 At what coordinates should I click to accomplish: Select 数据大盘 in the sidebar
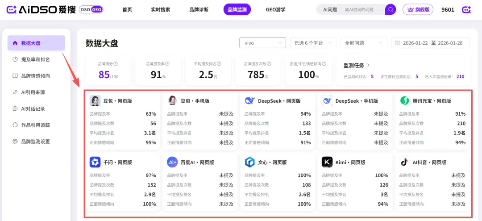36,43
